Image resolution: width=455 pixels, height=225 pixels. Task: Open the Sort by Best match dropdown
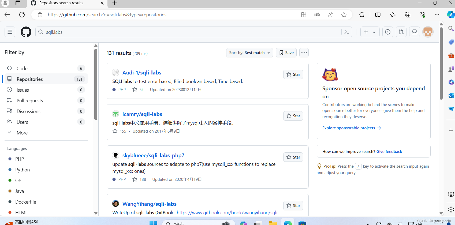pyautogui.click(x=249, y=53)
